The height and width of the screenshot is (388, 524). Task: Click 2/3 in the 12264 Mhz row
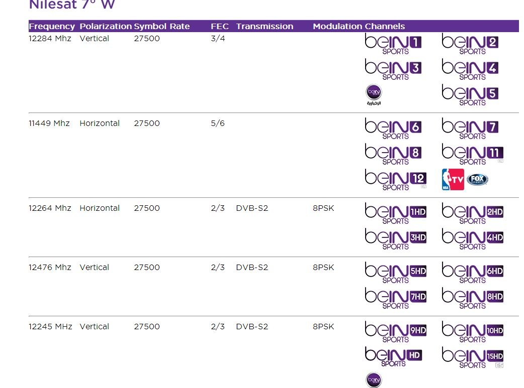218,208
